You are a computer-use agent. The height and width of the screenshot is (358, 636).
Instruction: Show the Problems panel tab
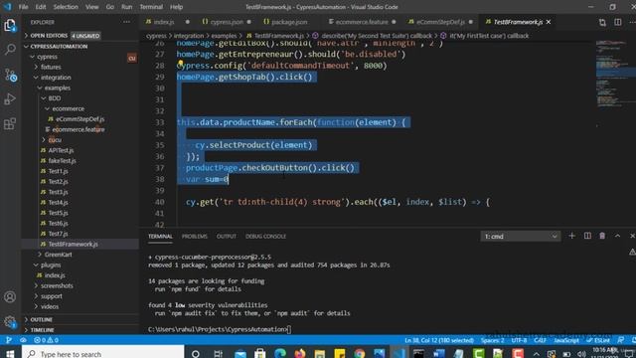click(x=195, y=237)
